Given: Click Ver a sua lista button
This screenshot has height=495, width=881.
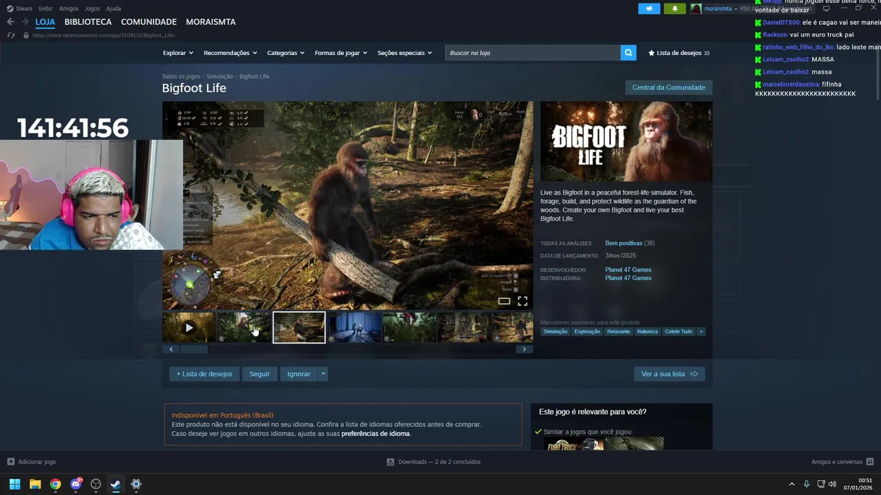Looking at the screenshot, I should (669, 374).
